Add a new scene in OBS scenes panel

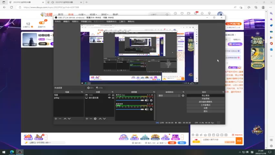point(56,119)
